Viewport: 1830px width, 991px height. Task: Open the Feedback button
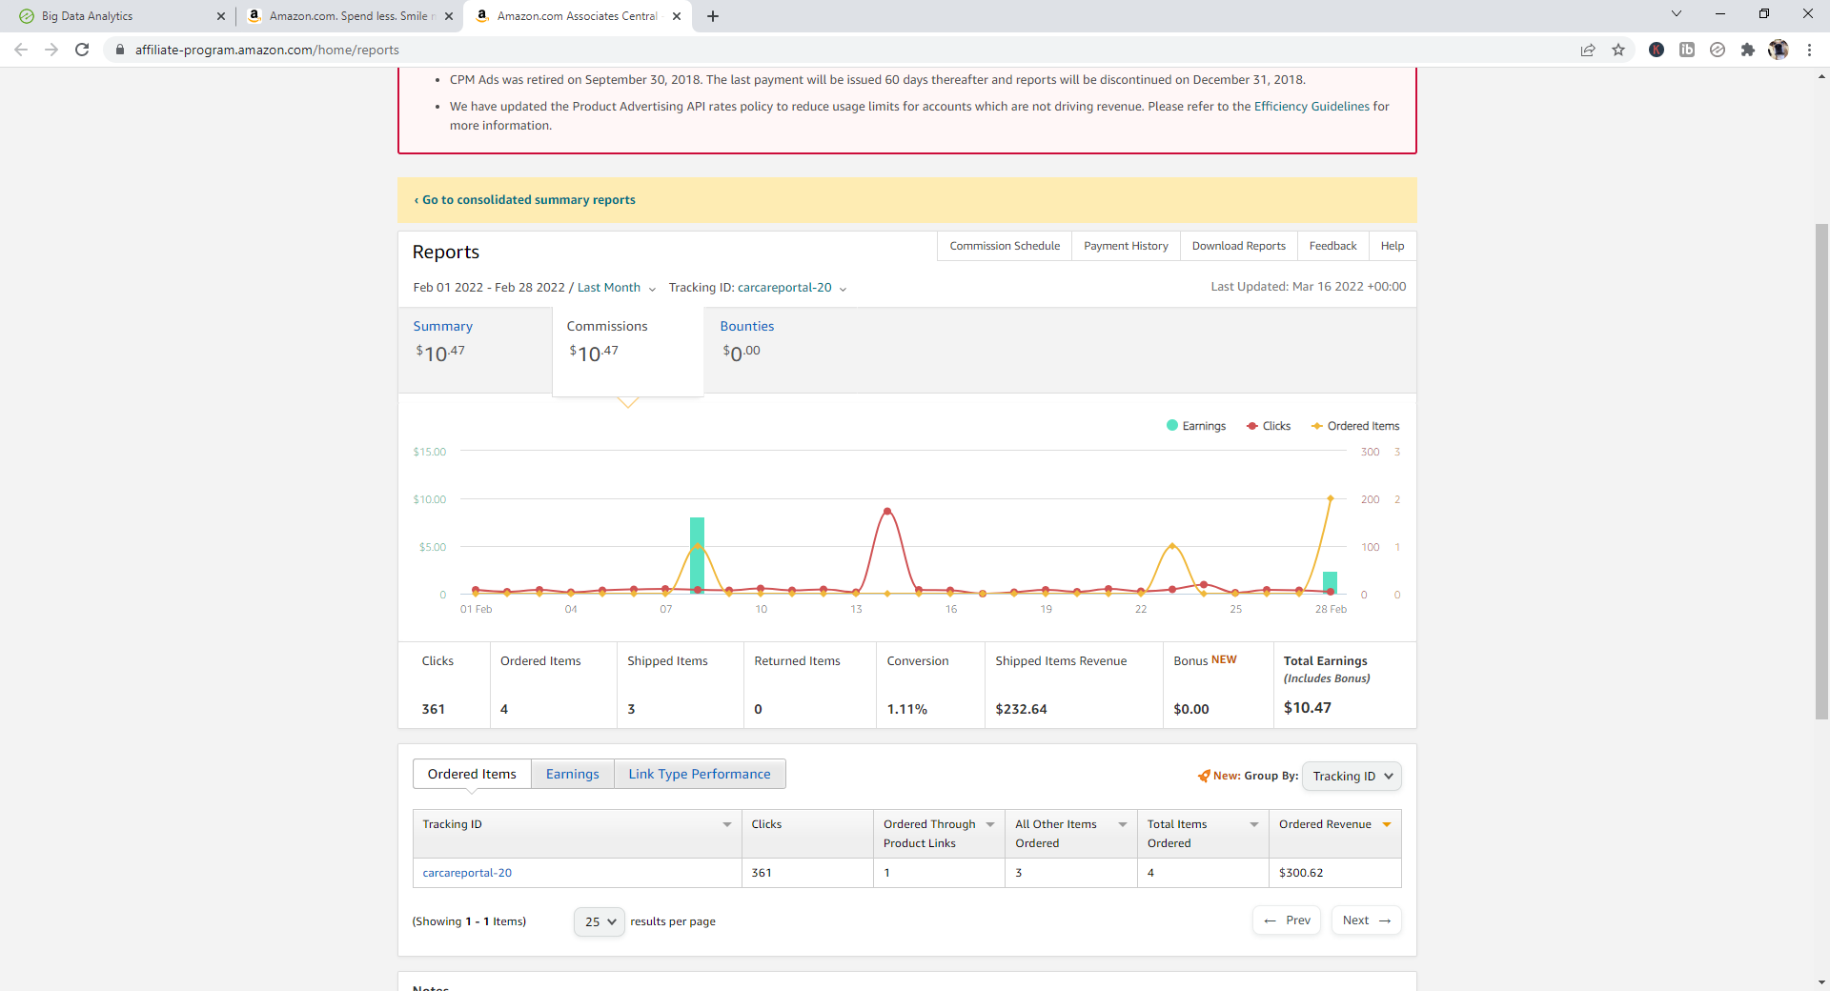pyautogui.click(x=1332, y=246)
